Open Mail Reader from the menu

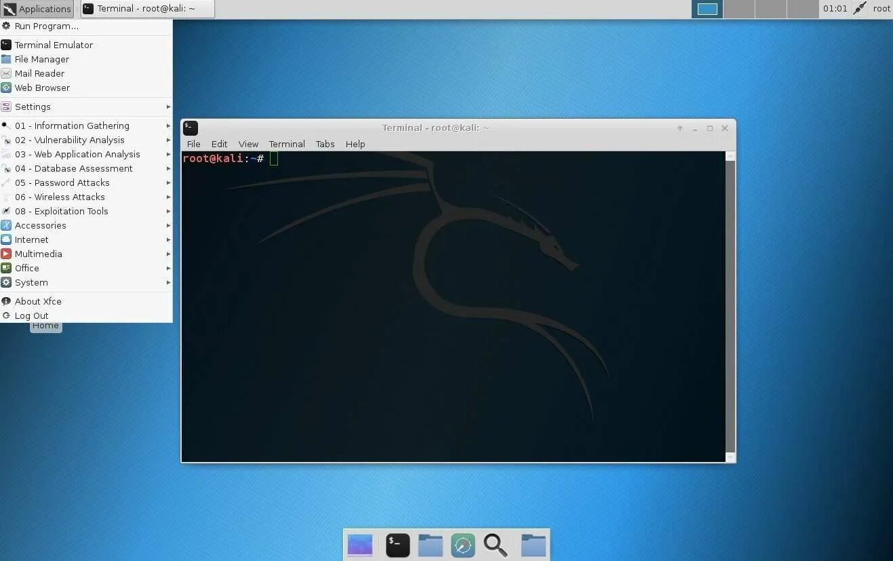(86, 73)
